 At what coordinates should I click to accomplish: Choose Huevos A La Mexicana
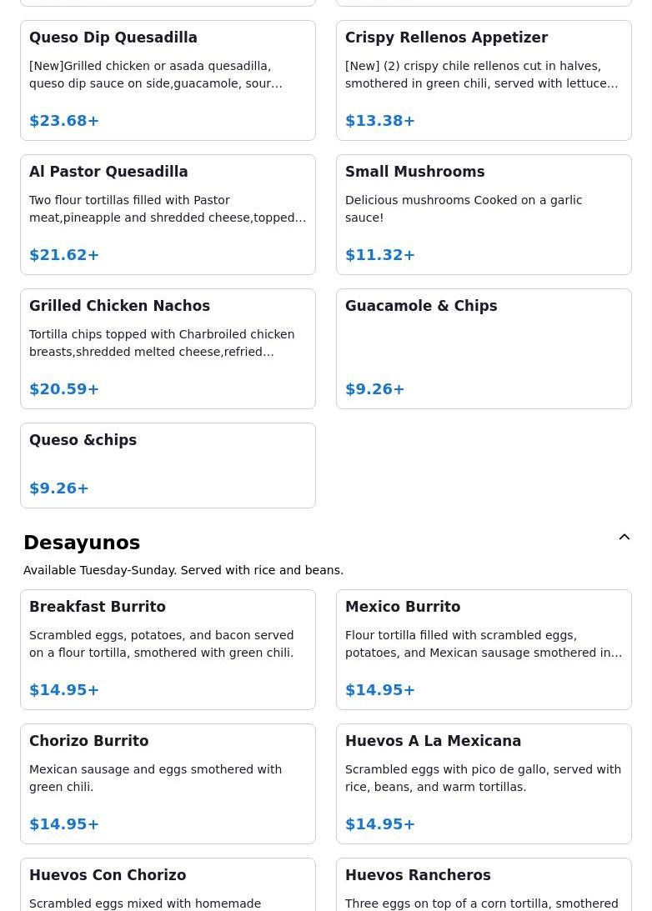[484, 783]
